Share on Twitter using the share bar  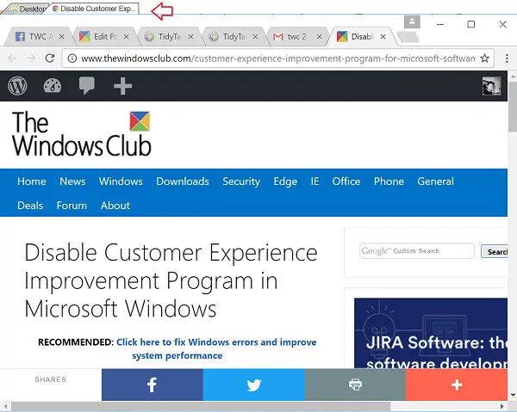pos(253,384)
